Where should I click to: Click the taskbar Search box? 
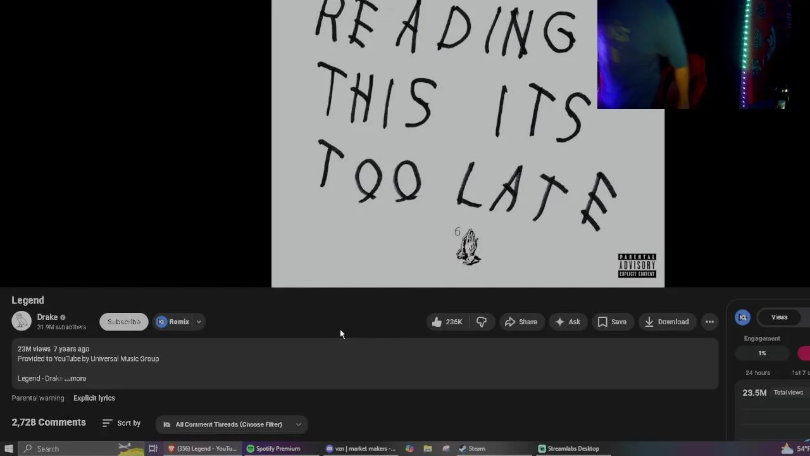pos(82,448)
